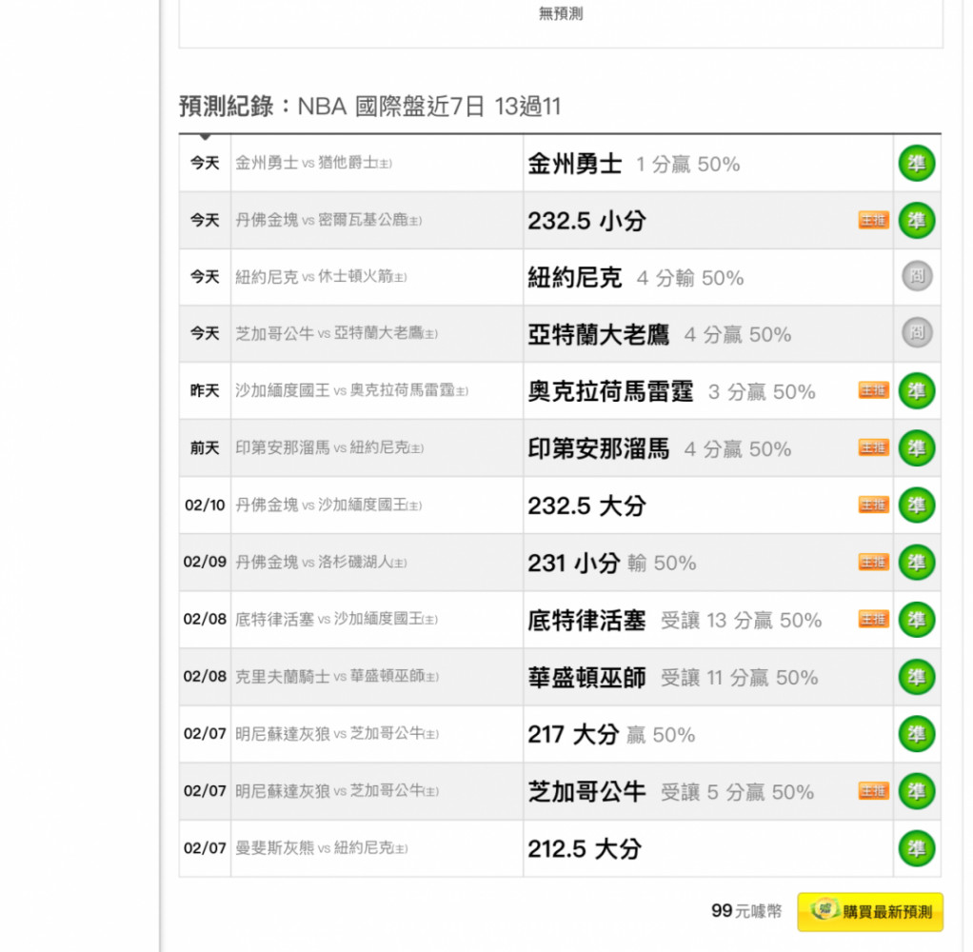The image size is (973, 952).
Task: Click the 主推 badge beside 底特律活塞 受讓 13 分
Action: point(874,620)
